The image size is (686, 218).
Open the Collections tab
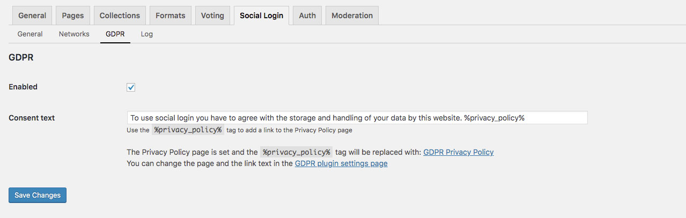point(120,16)
